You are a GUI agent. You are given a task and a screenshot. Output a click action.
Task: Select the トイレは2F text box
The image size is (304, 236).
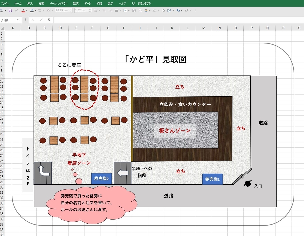click(x=28, y=165)
